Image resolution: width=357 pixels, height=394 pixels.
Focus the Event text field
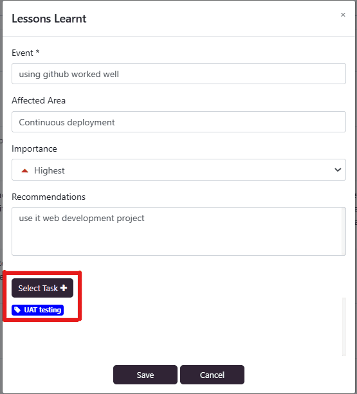click(179, 74)
